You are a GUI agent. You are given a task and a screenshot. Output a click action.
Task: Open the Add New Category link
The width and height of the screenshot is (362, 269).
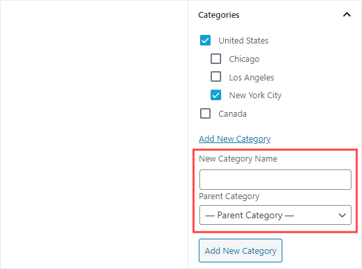[234, 138]
